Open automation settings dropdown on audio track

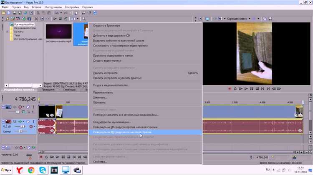(x=34, y=126)
